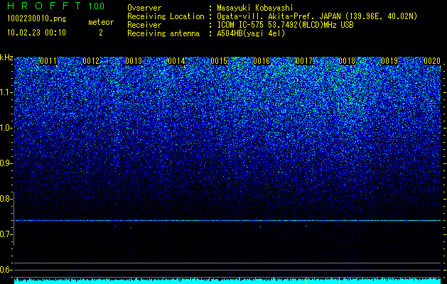Viewport: 447px width, 284px height.
Task: Click the Ogata-vill. Akita-Pref. JAPAN location text
Action: (317, 16)
